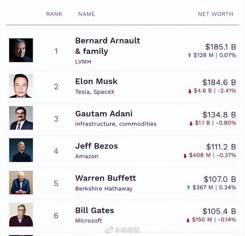
Task: Click the red down arrow beside $150 M
Action: tap(188, 220)
